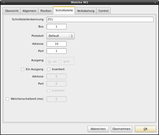Enable the Ein Ausgang checkbox
The height and width of the screenshot is (135, 159).
[23, 69]
